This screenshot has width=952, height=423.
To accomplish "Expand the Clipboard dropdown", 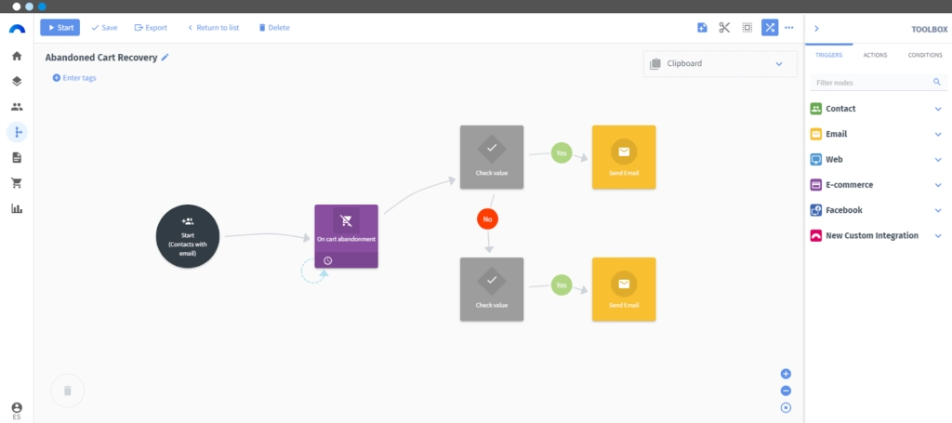I will 778,63.
